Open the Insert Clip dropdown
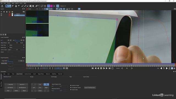 (16, 45)
